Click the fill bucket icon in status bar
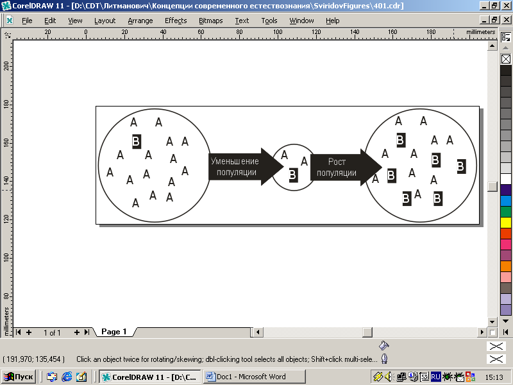513x385 pixels. [x=383, y=345]
